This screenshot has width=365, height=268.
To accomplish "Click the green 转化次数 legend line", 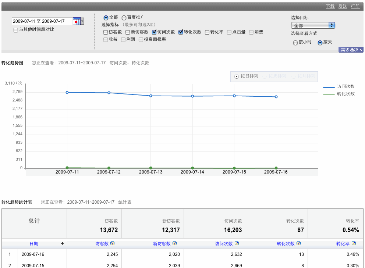I will click(329, 95).
